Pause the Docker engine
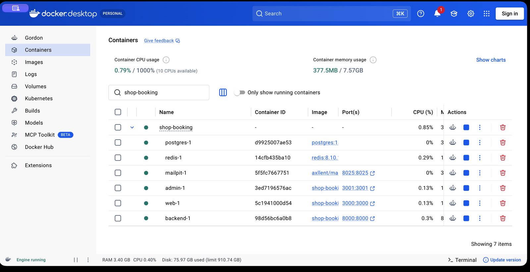 (x=76, y=260)
